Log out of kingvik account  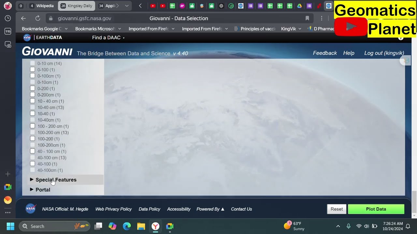click(x=384, y=53)
